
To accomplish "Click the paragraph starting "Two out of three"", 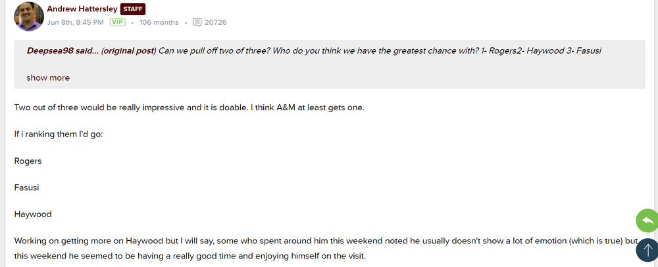I will pyautogui.click(x=189, y=107).
